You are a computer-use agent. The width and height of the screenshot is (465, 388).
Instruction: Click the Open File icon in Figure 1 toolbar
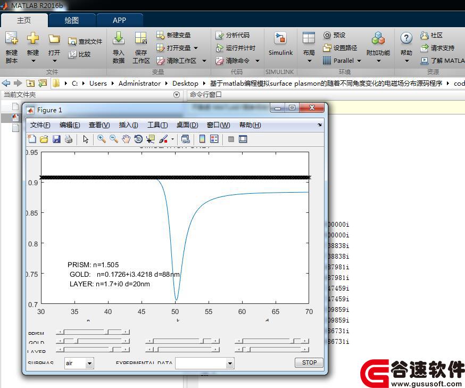point(44,139)
